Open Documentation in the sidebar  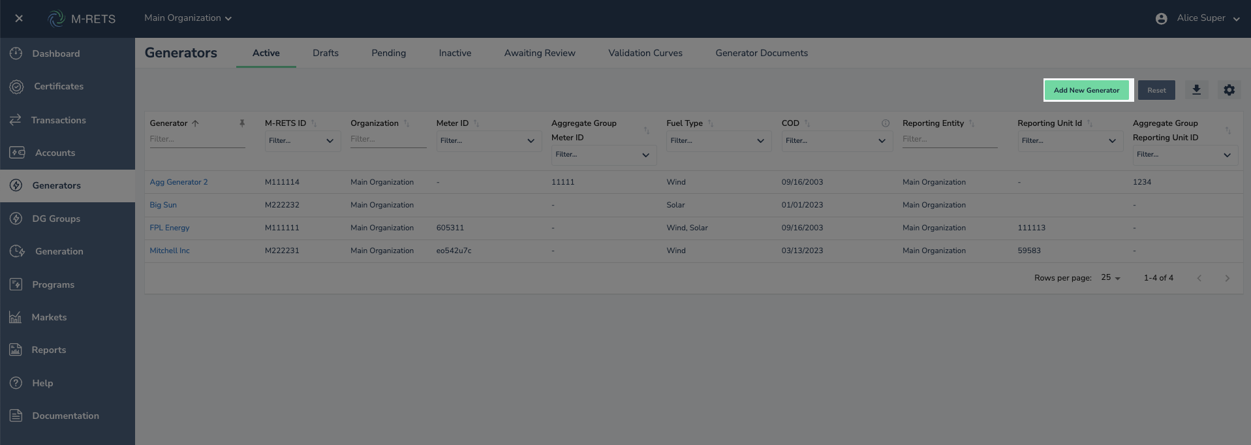point(67,416)
